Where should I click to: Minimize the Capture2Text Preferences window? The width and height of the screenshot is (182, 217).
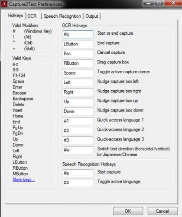[x=149, y=3]
